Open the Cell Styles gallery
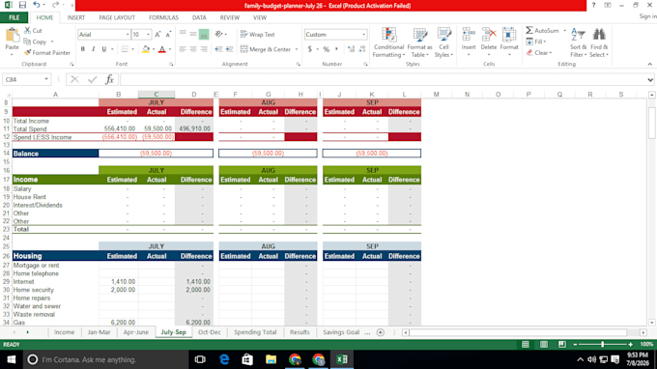This screenshot has width=657, height=369. tap(443, 43)
